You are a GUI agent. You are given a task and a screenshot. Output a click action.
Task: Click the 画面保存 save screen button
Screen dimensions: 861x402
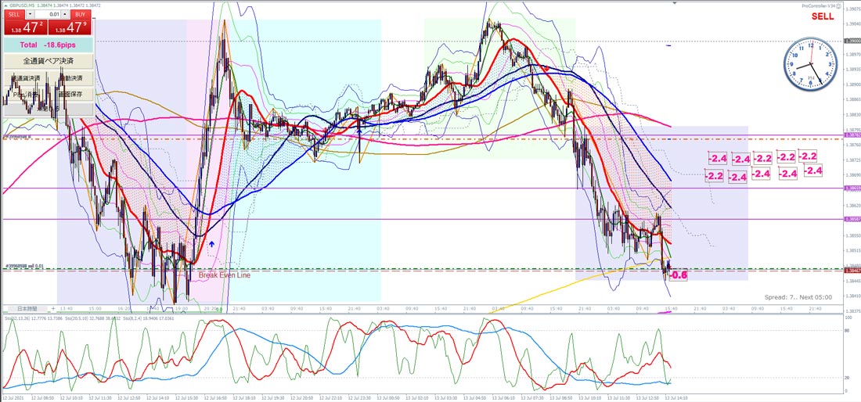pos(70,94)
